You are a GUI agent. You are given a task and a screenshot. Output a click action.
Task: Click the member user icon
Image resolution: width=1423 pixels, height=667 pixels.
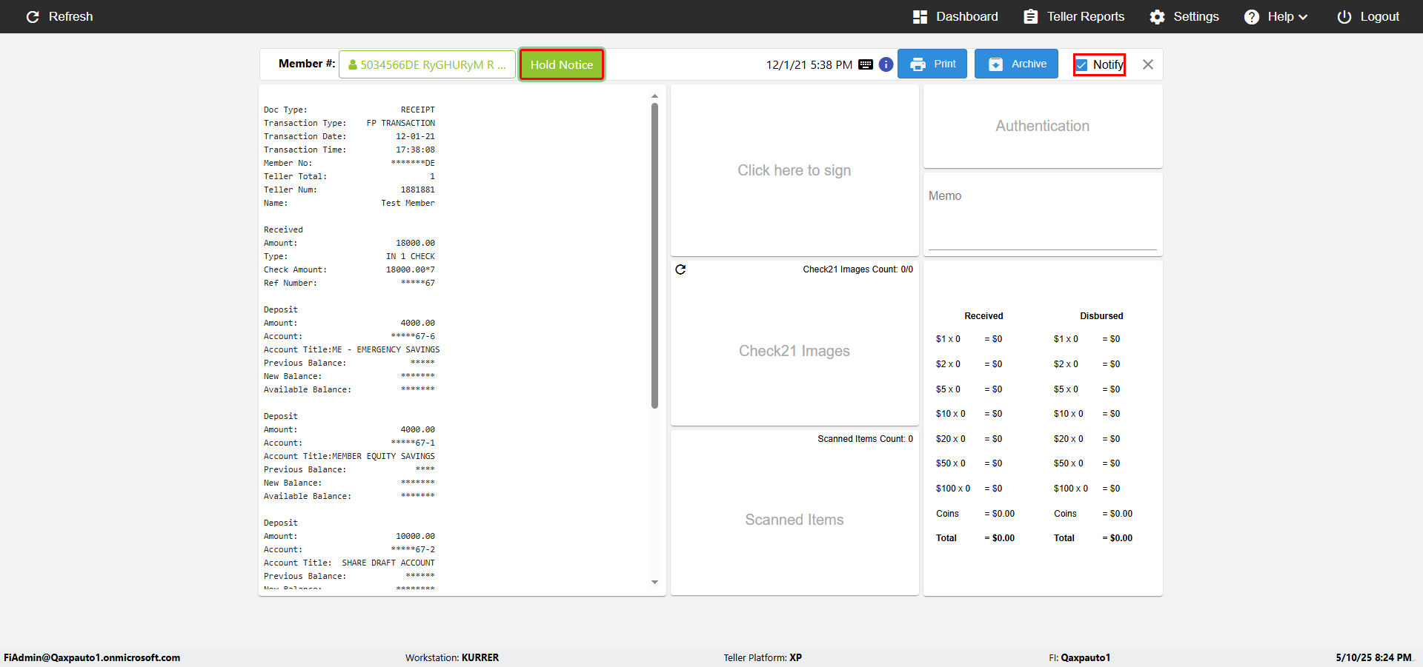pyautogui.click(x=353, y=65)
